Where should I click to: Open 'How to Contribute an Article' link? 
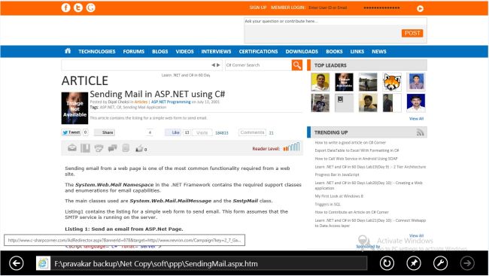click(351, 212)
